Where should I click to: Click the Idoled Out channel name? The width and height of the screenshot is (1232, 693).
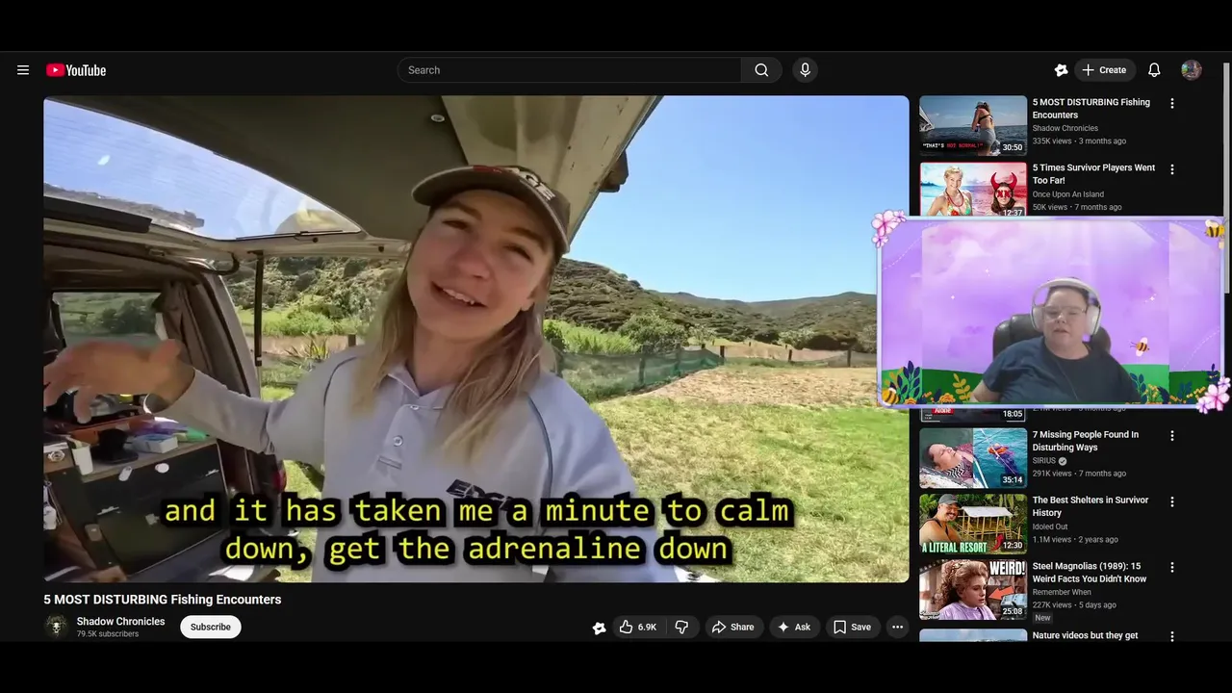point(1050,526)
